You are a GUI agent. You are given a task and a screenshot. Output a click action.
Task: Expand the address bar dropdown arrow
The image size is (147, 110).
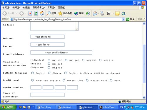123,19
